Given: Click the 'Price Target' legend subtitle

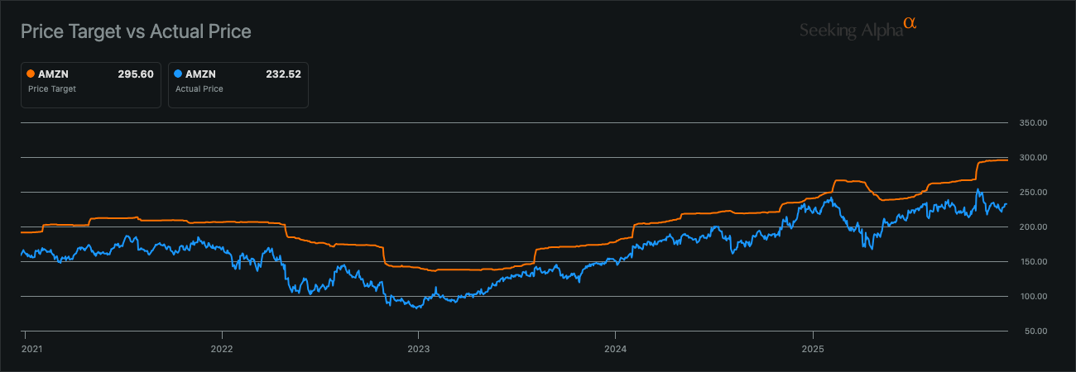Looking at the screenshot, I should (x=52, y=88).
